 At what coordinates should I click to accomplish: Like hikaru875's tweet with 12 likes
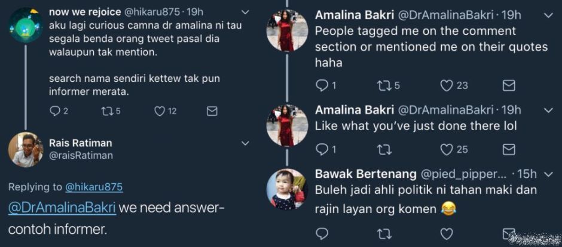click(160, 111)
